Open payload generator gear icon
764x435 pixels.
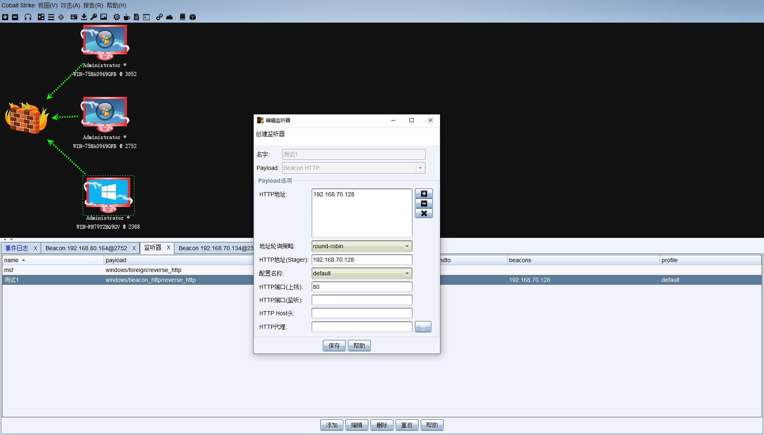point(116,17)
